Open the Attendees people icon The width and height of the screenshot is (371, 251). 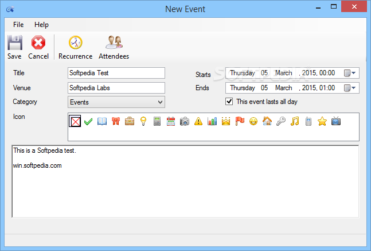(x=114, y=42)
